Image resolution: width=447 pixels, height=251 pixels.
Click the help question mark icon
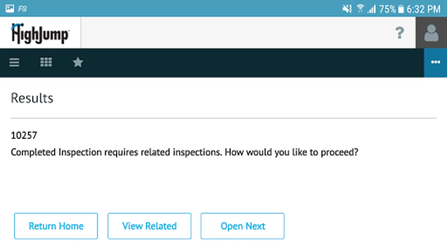pyautogui.click(x=400, y=33)
